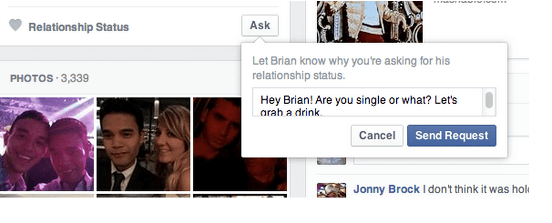Click the scrollbar thumb in the message box
Image resolution: width=552 pixels, height=223 pixels.
[489, 100]
